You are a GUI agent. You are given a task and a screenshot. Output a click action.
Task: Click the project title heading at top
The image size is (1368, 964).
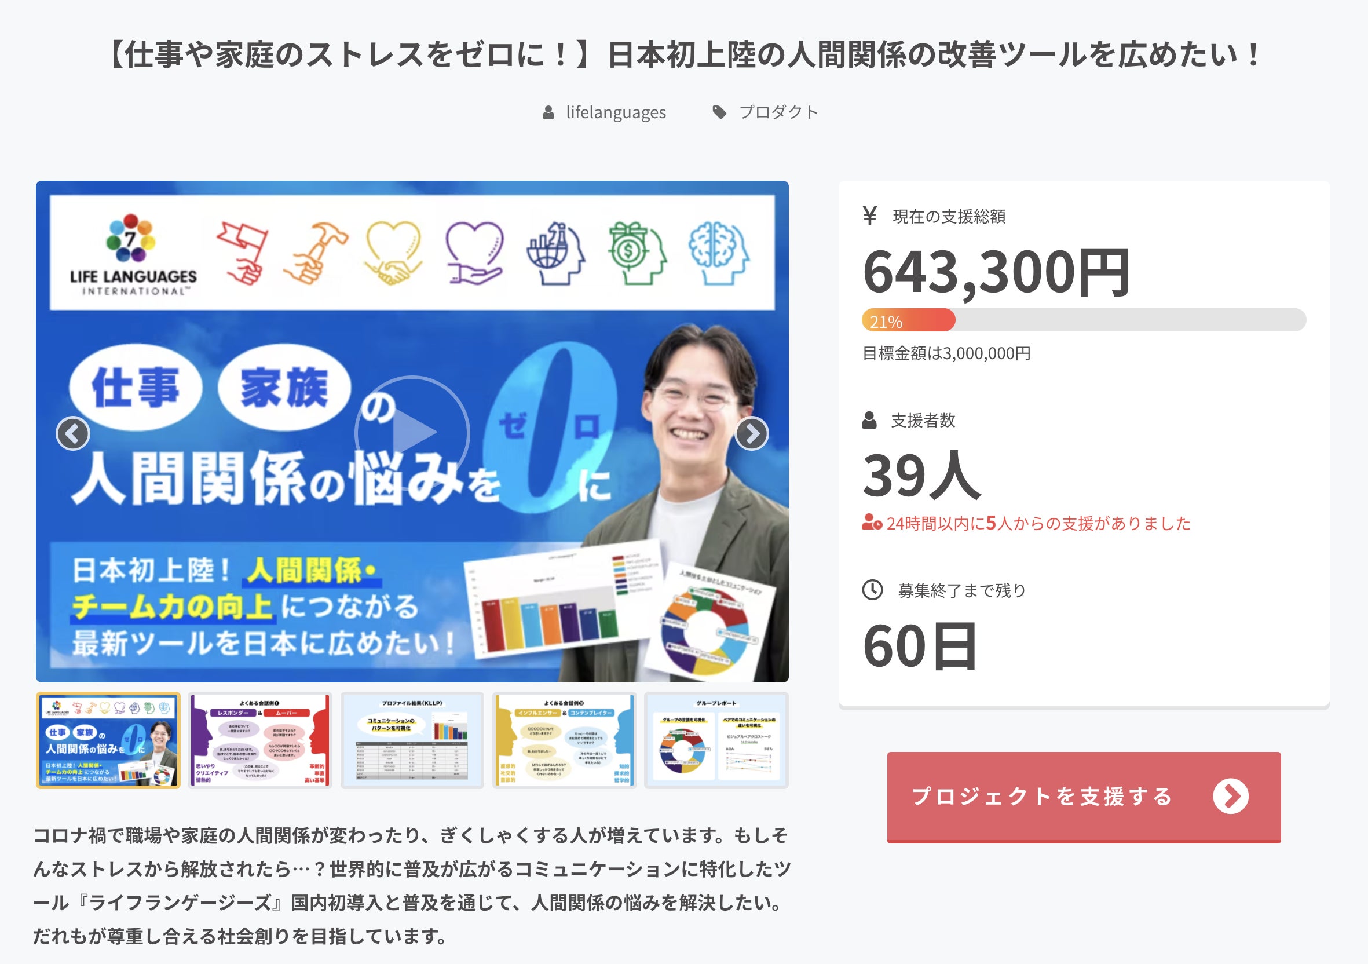(683, 55)
